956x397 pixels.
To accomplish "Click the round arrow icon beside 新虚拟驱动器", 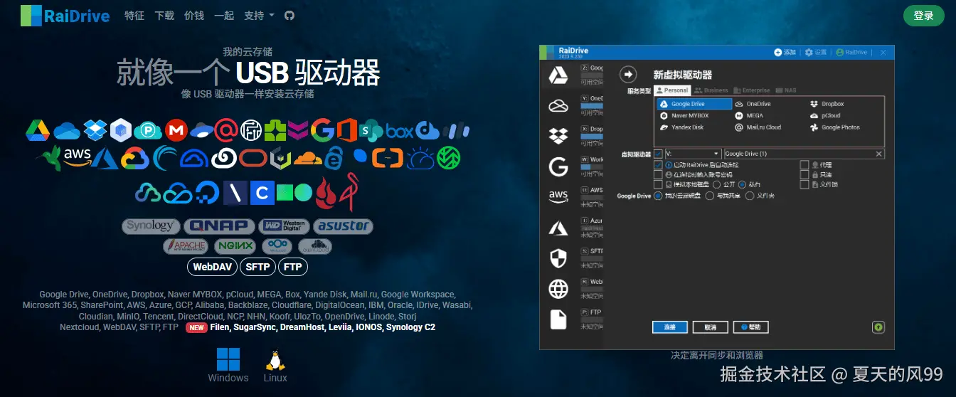I will [628, 74].
